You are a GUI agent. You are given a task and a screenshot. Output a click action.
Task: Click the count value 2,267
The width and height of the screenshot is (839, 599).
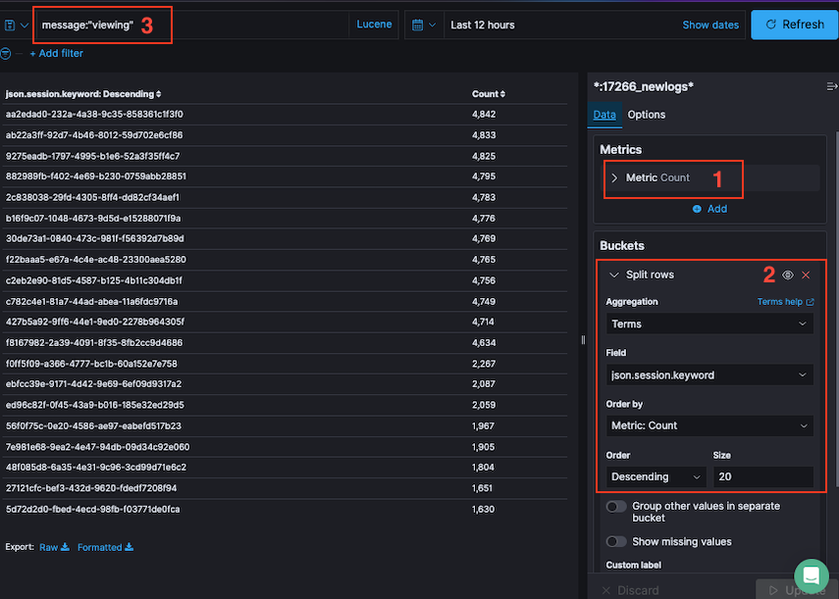click(x=484, y=364)
